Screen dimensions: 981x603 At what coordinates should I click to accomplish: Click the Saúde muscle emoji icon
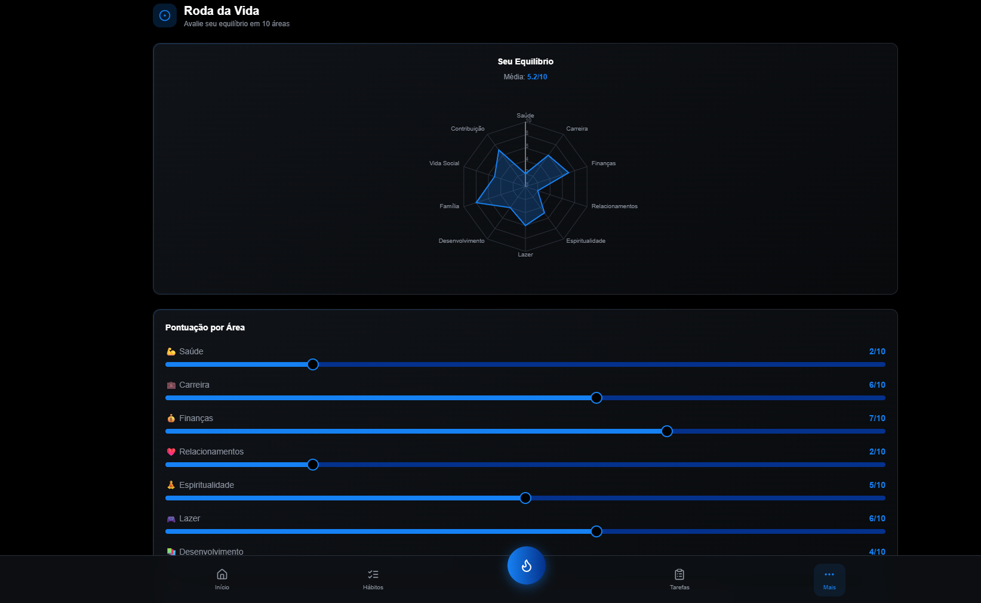tap(171, 352)
